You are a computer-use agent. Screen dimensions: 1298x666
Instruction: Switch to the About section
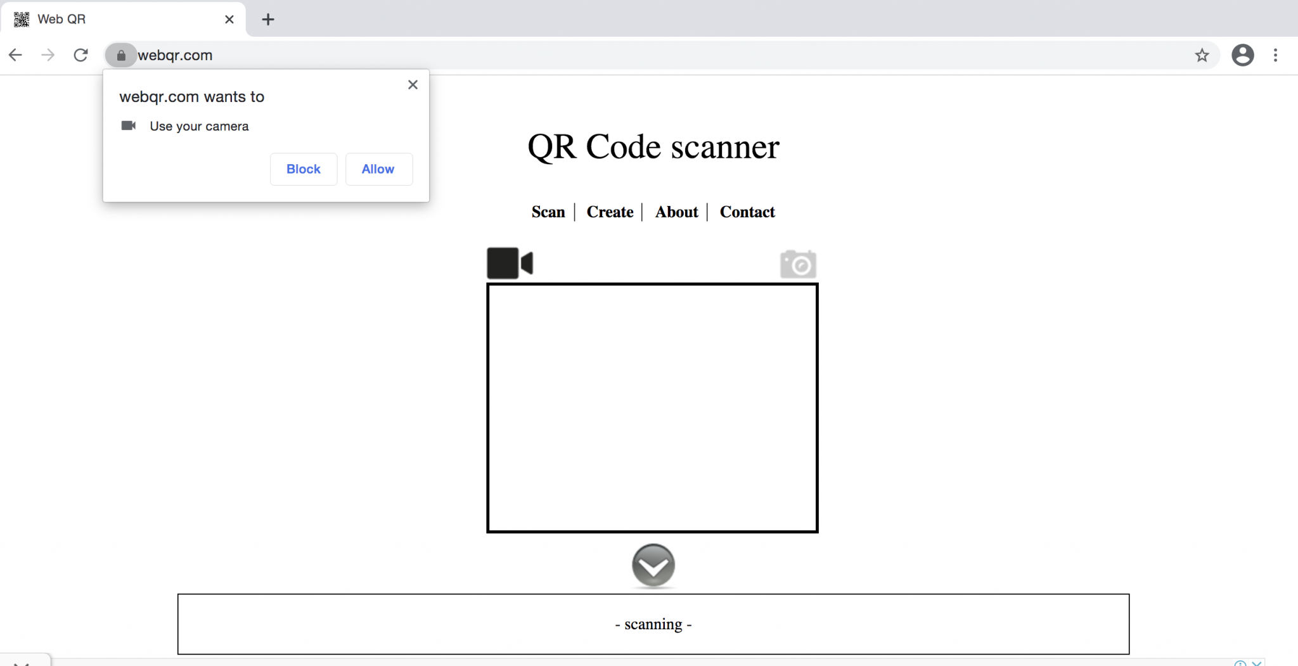tap(676, 212)
